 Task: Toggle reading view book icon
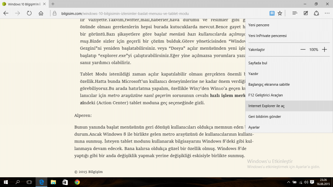272,13
